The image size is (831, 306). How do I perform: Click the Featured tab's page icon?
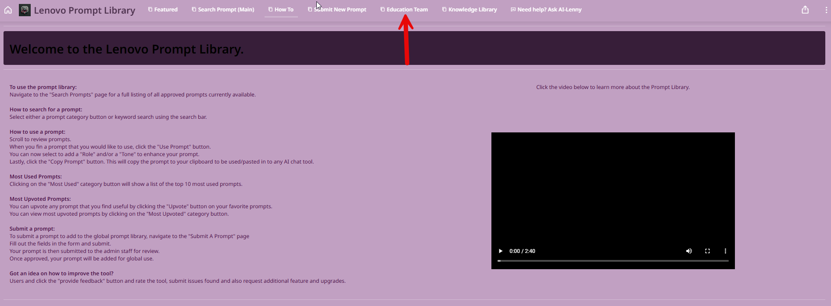150,9
